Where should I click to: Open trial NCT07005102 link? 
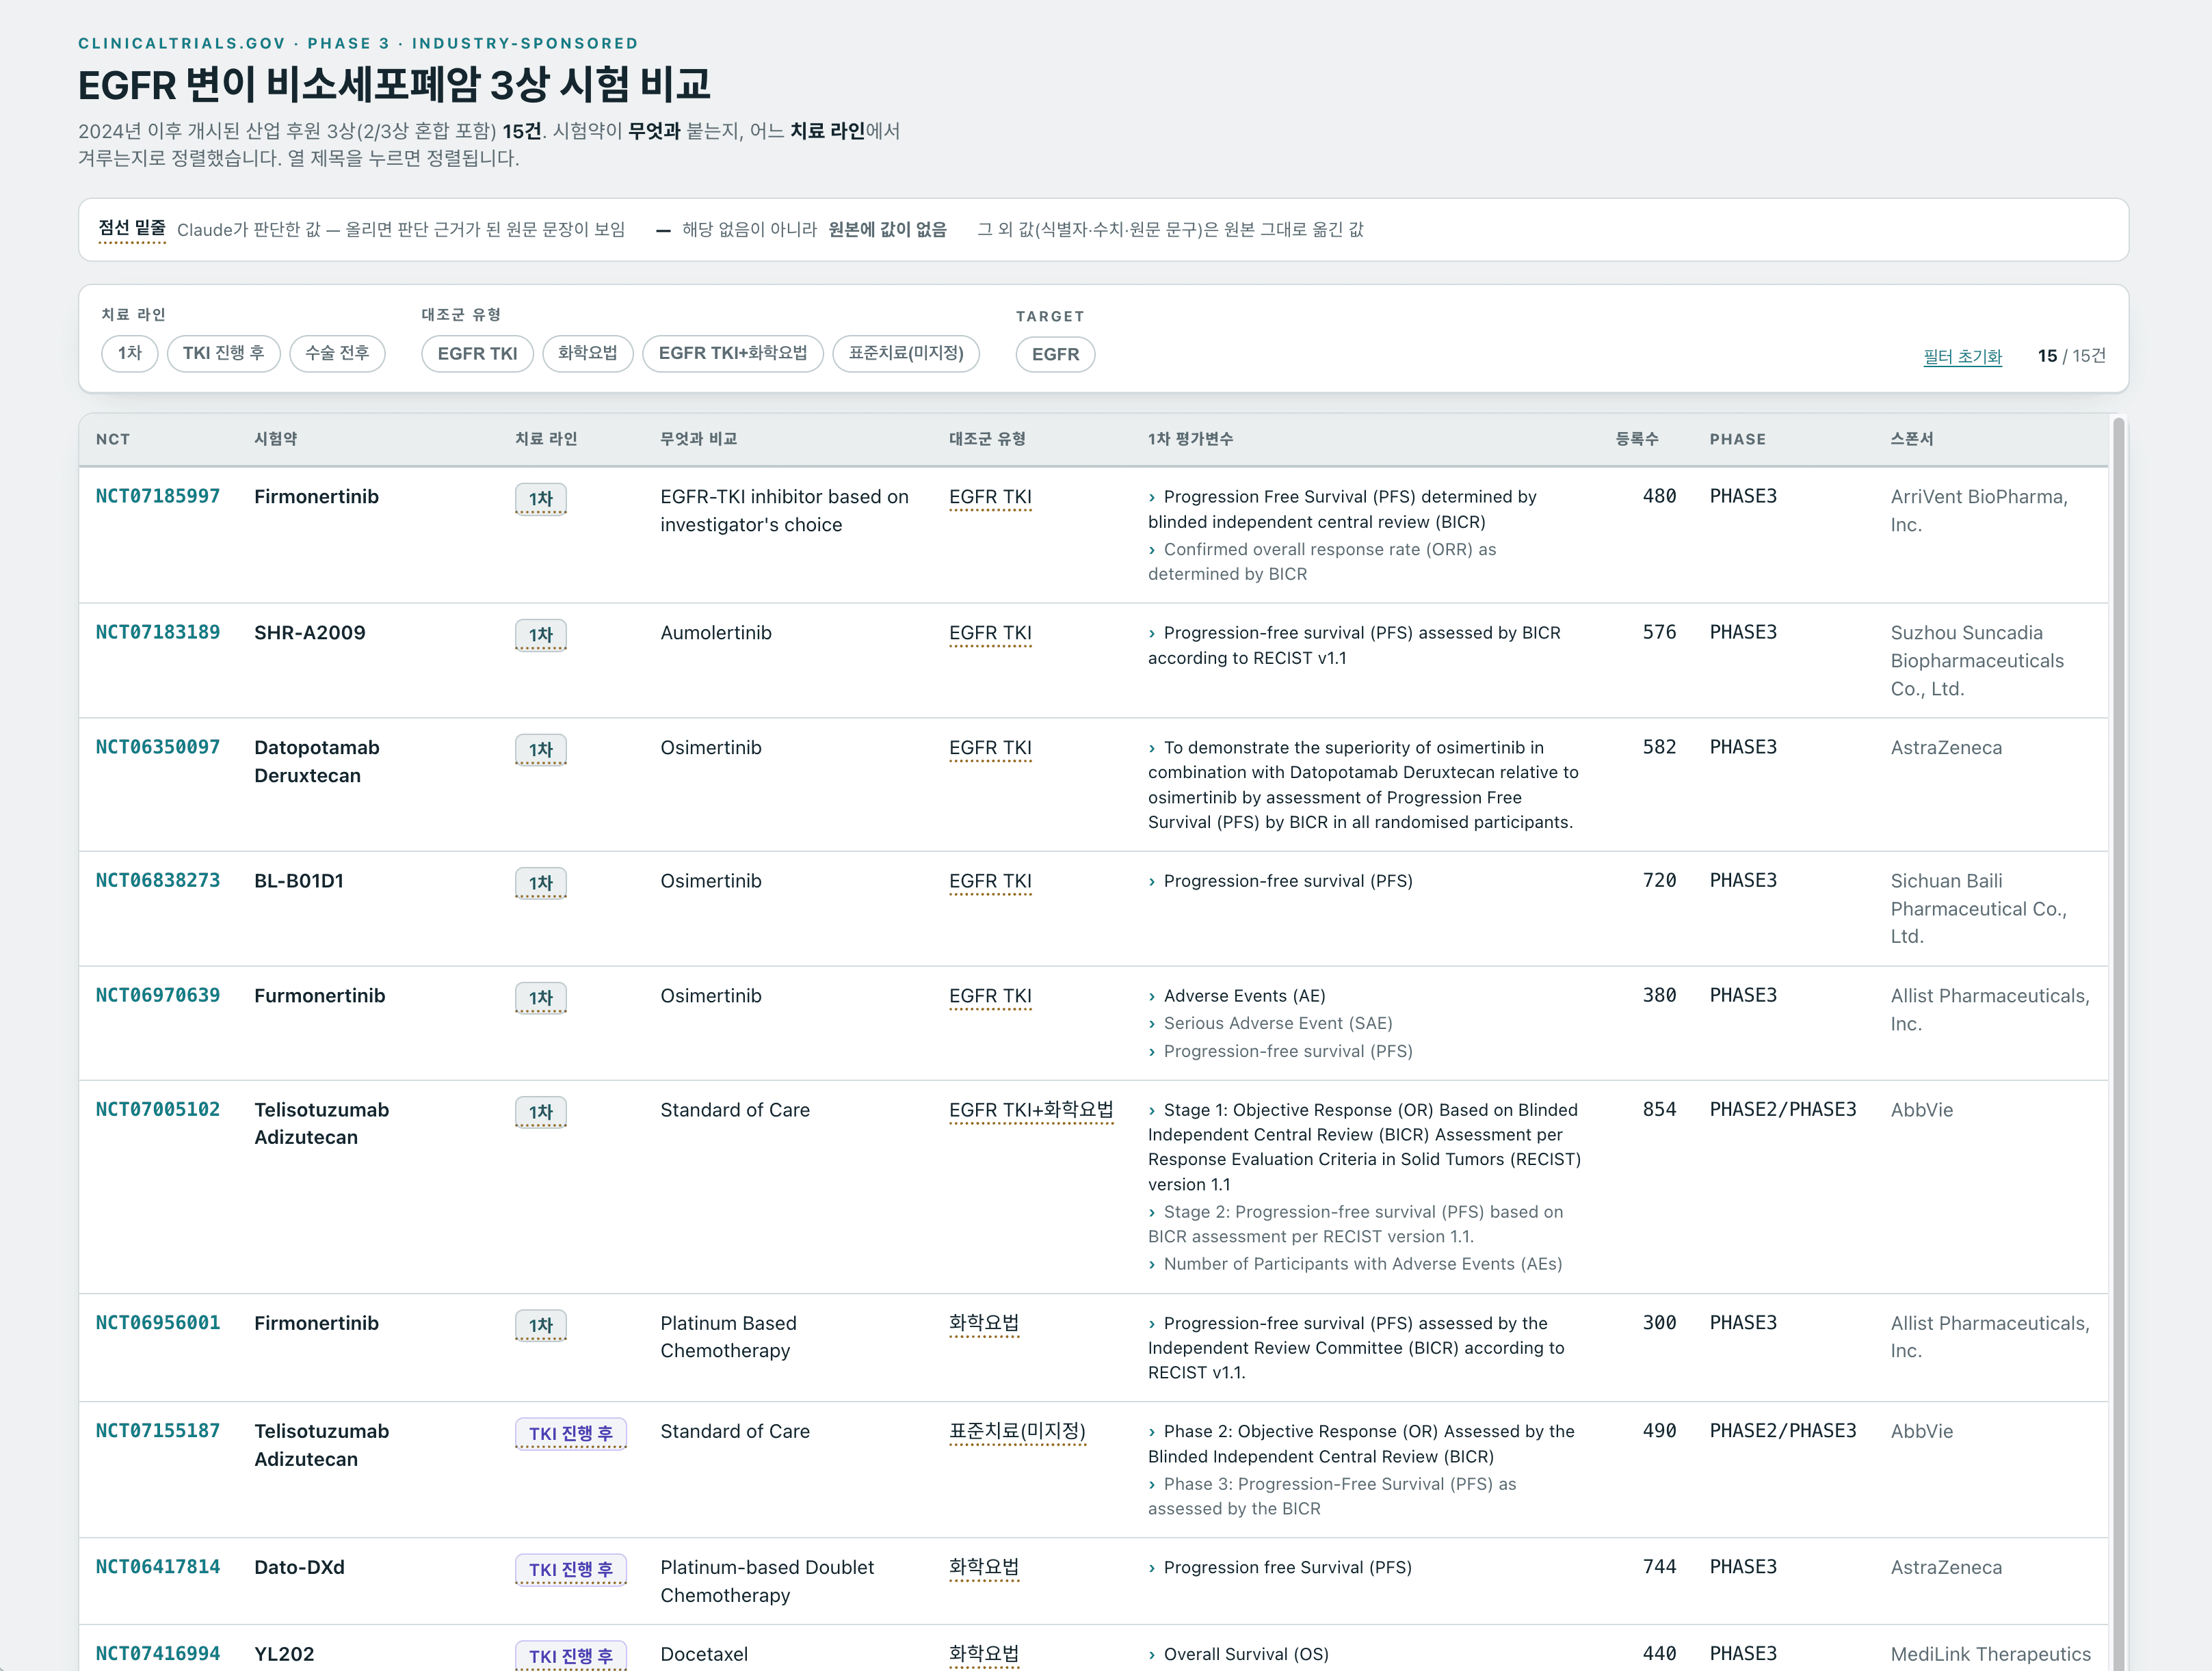[158, 1110]
